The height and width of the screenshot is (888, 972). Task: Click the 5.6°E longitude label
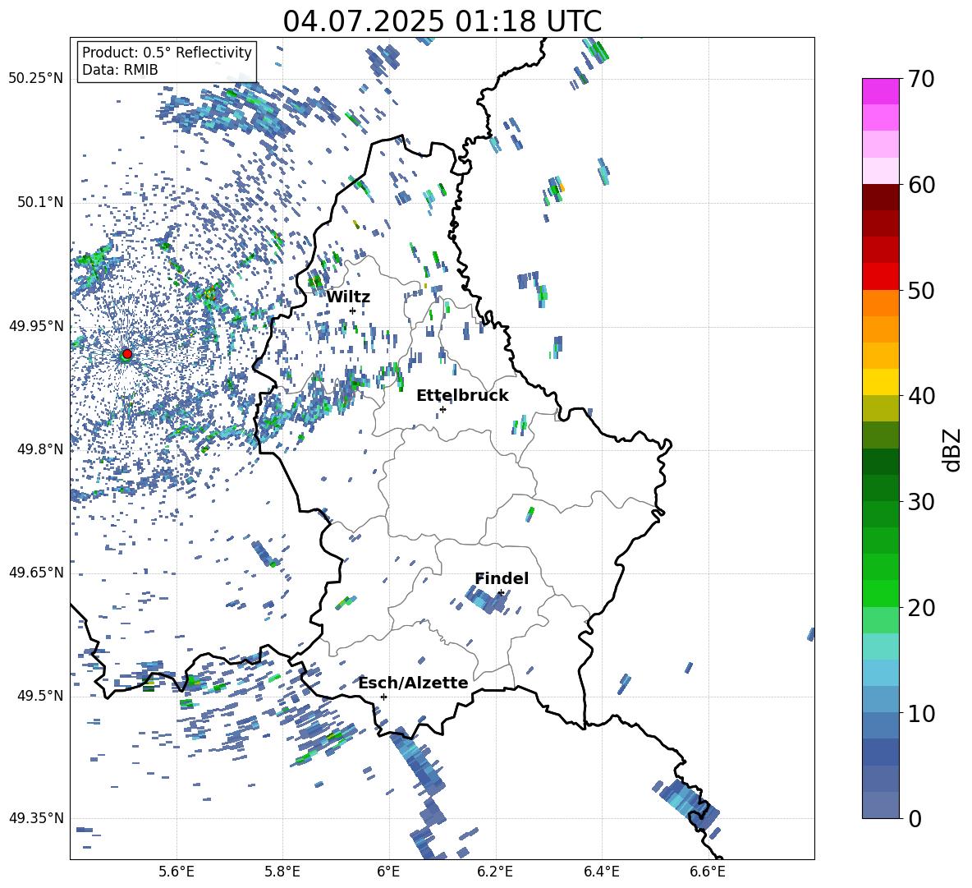tap(177, 872)
